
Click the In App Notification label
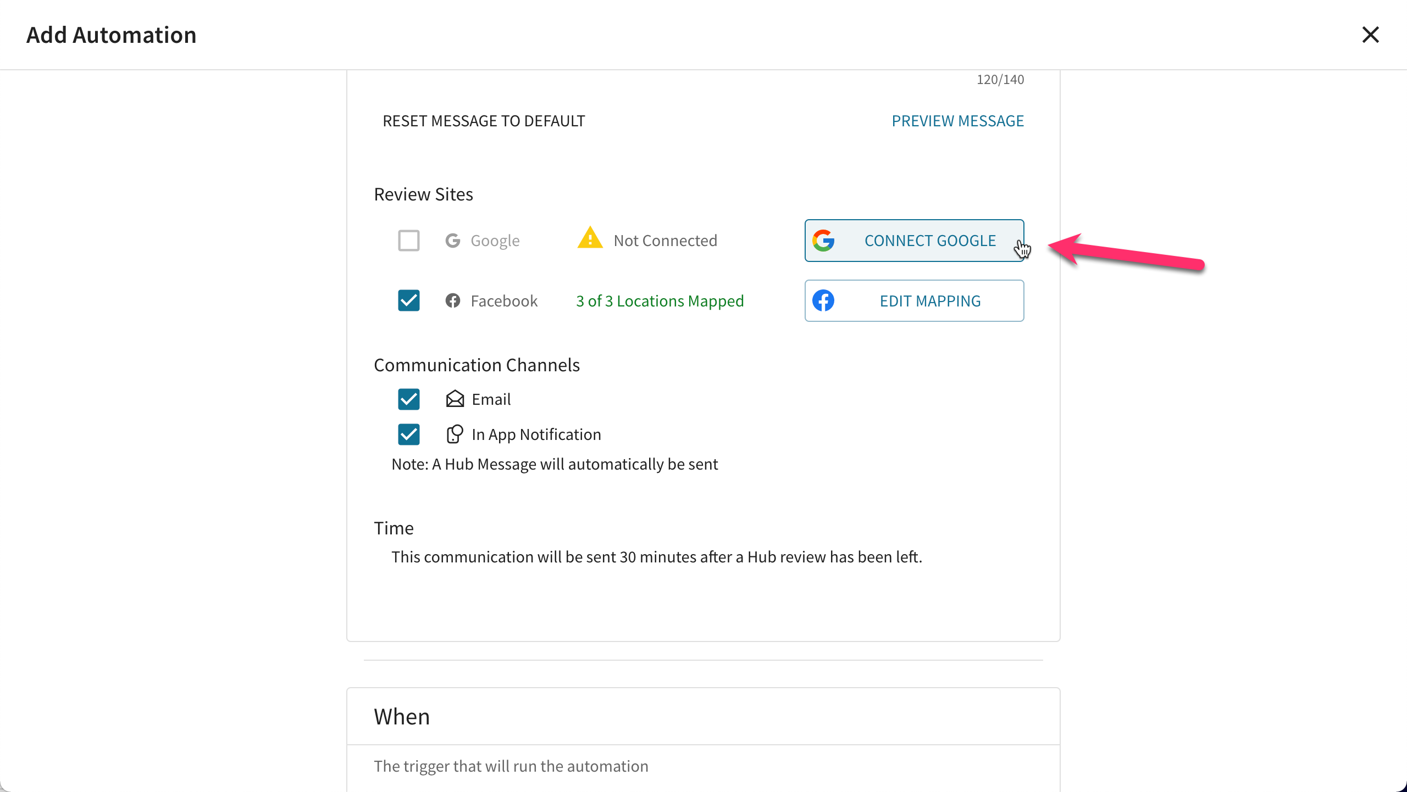point(536,434)
